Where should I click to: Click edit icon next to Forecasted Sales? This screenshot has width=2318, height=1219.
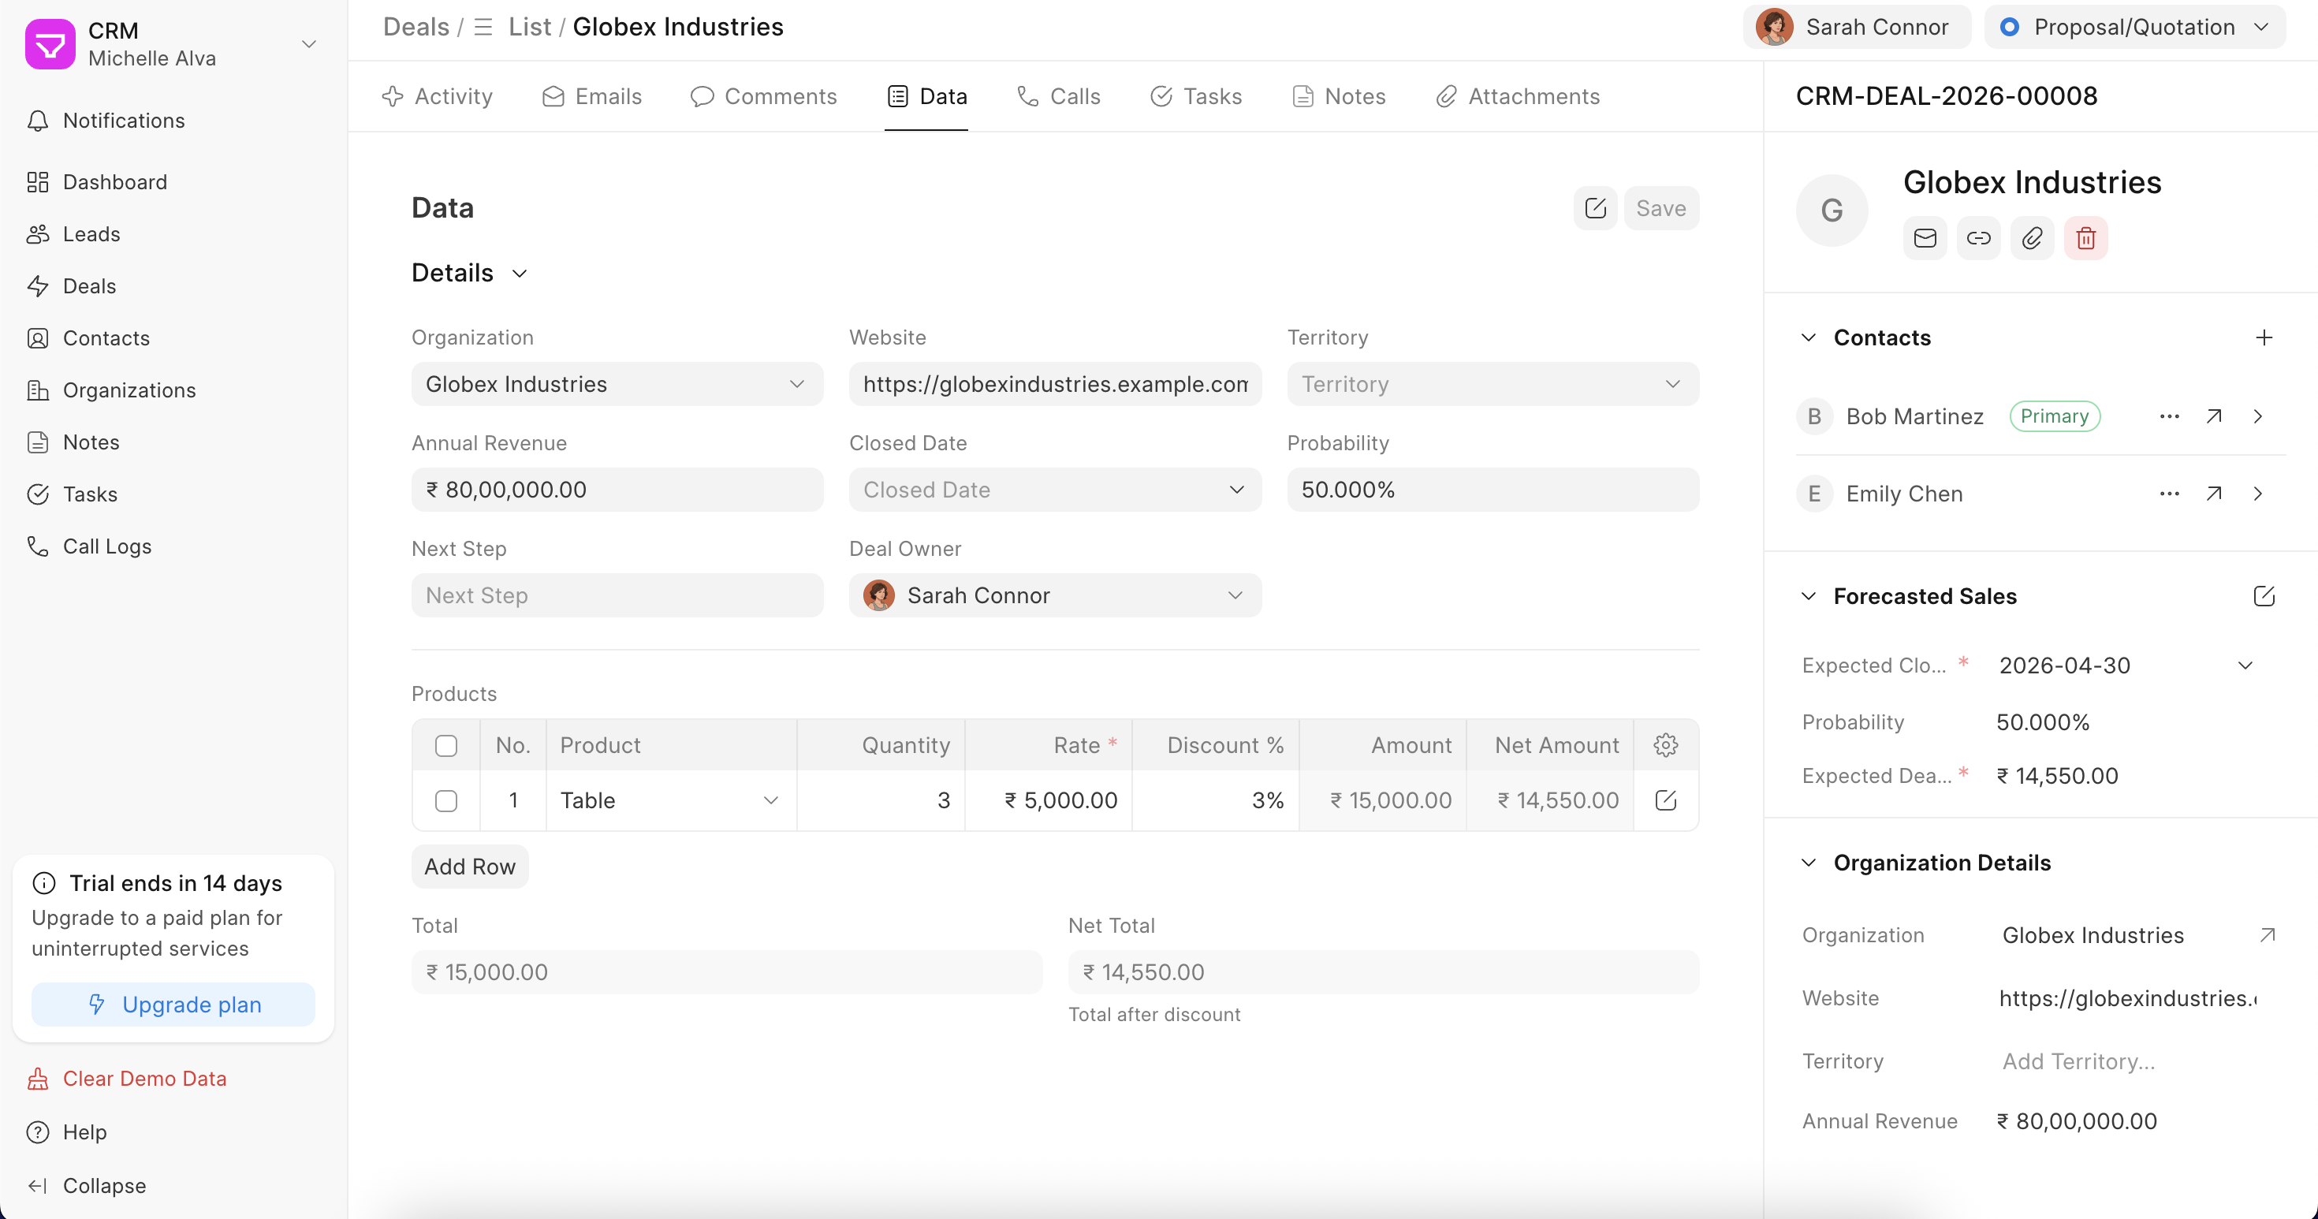pyautogui.click(x=2263, y=595)
